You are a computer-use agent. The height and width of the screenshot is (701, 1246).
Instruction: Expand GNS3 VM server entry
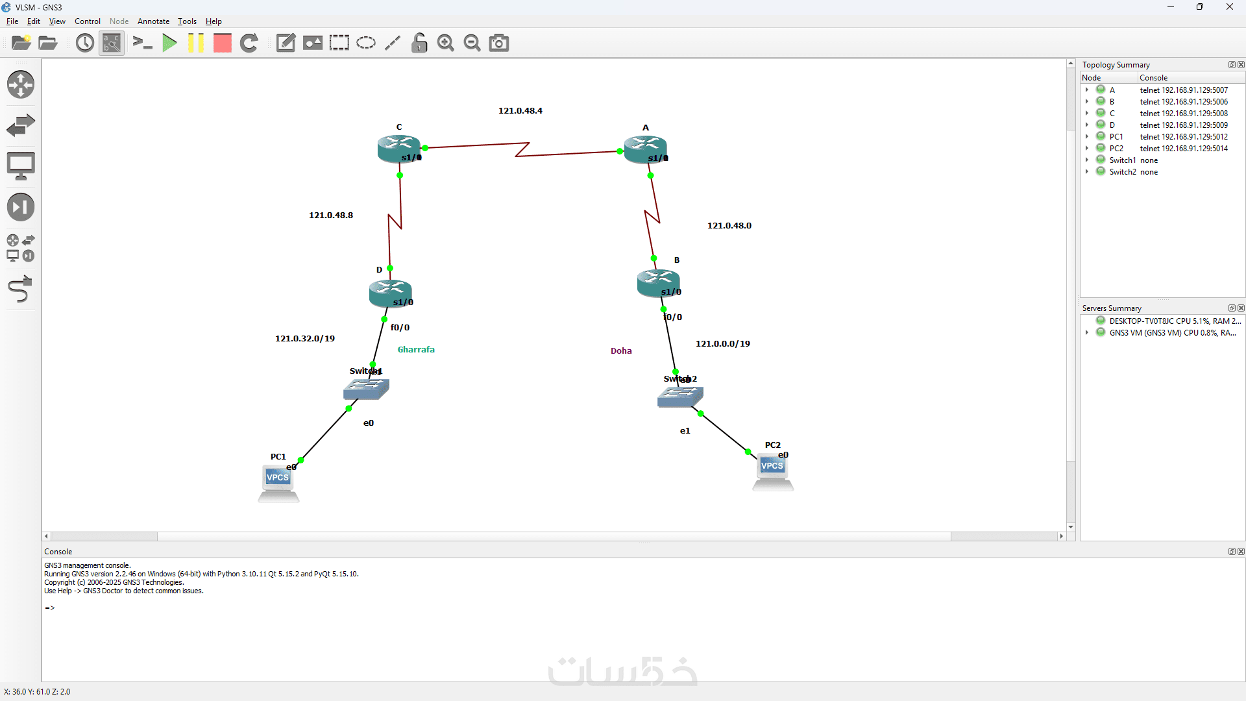1087,333
